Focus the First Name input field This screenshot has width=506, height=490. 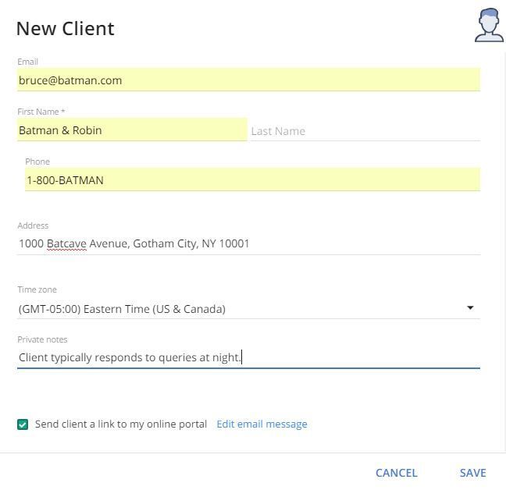pyautogui.click(x=131, y=130)
